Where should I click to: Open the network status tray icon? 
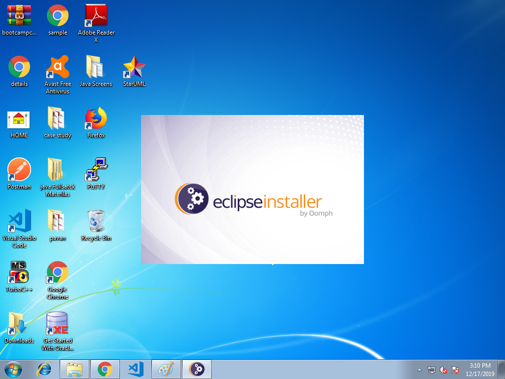pyautogui.click(x=431, y=370)
